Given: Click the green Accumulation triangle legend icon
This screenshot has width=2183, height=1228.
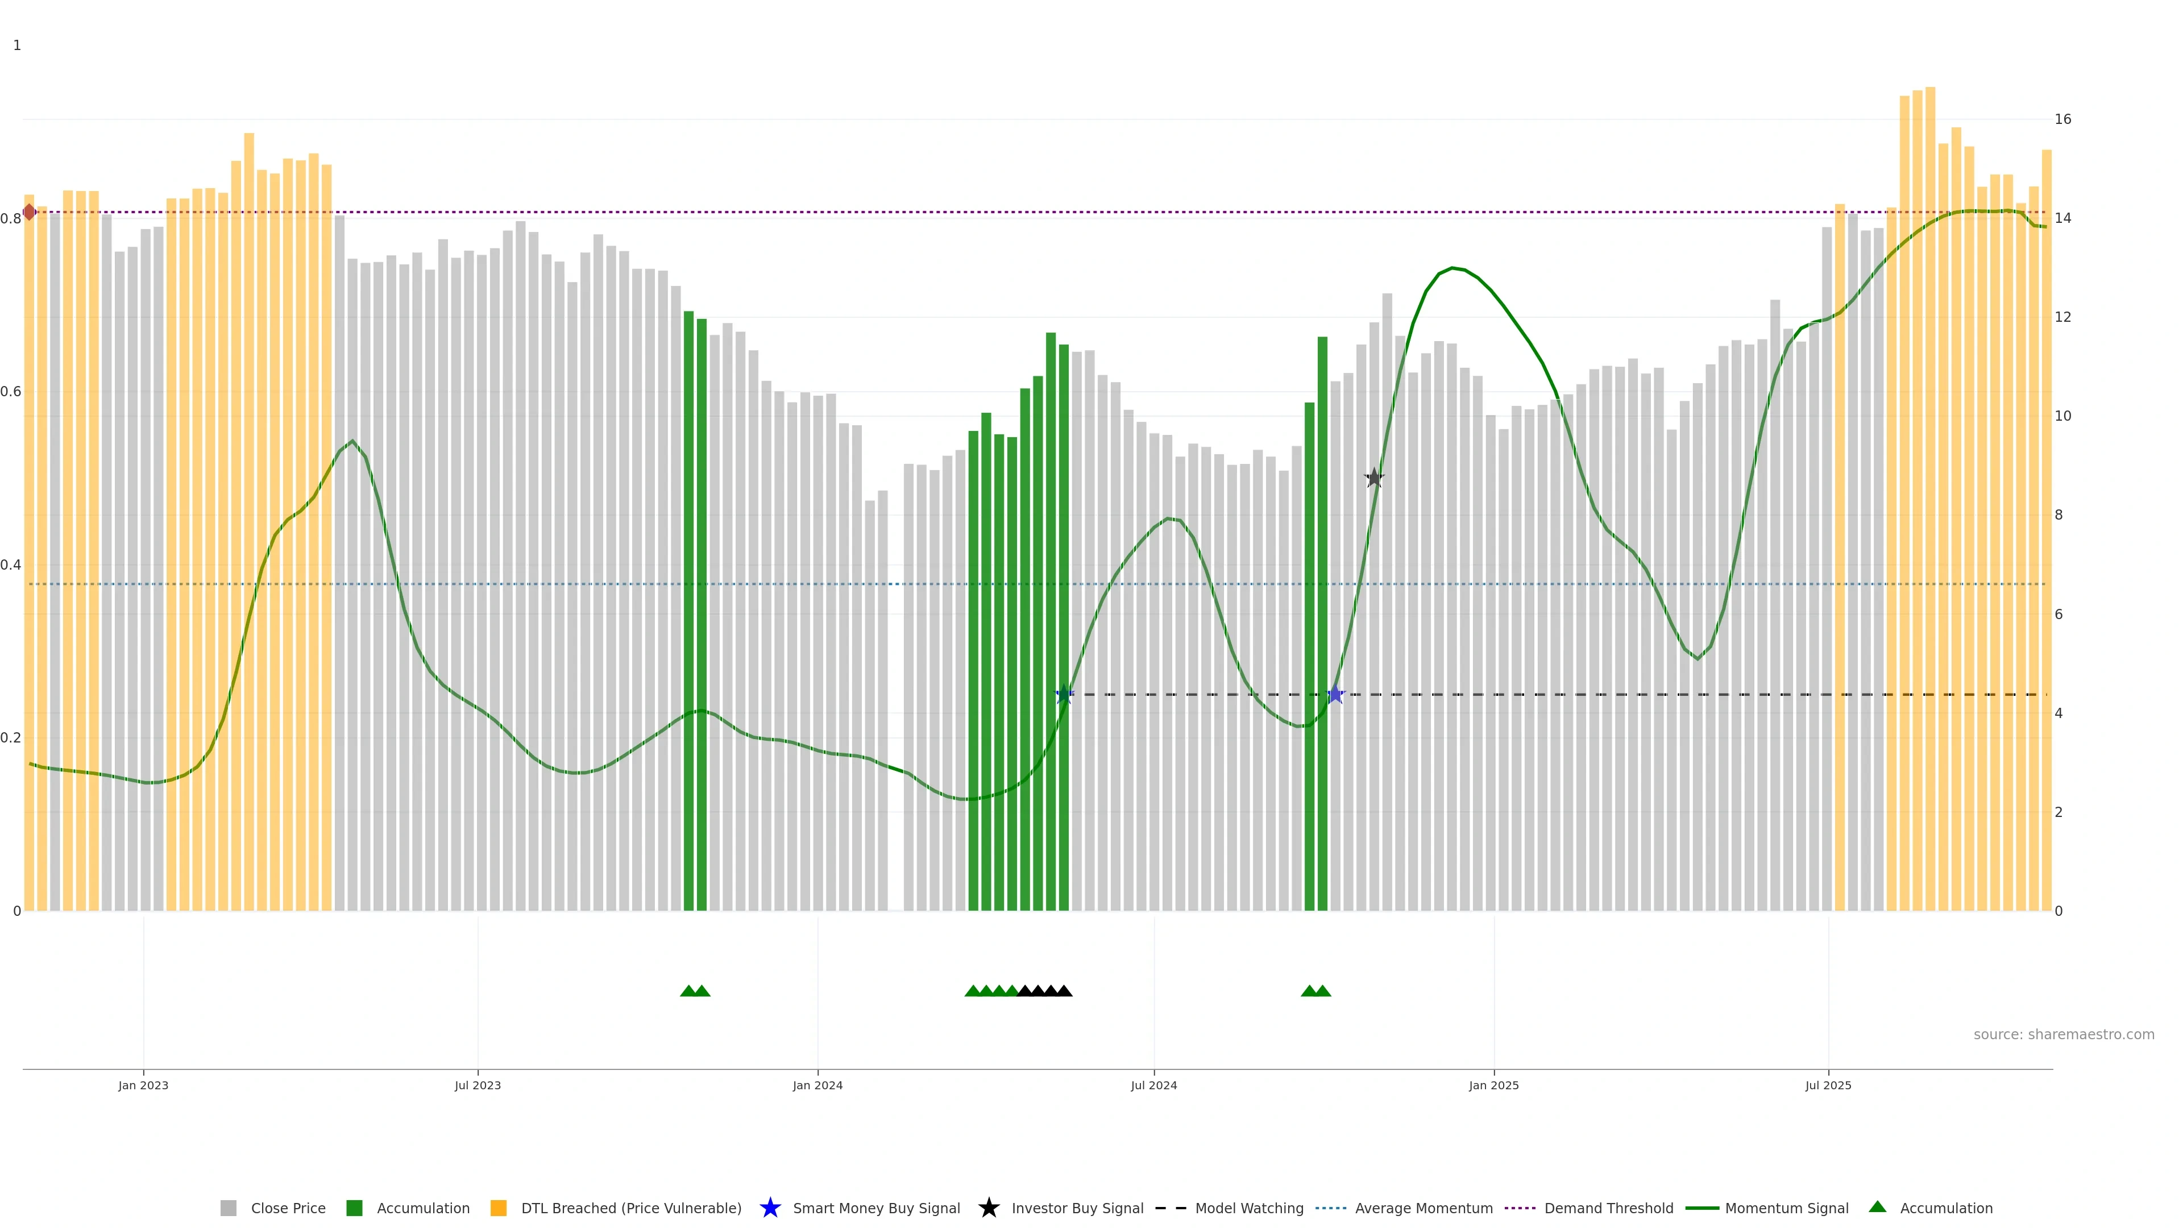Looking at the screenshot, I should [x=1877, y=1207].
